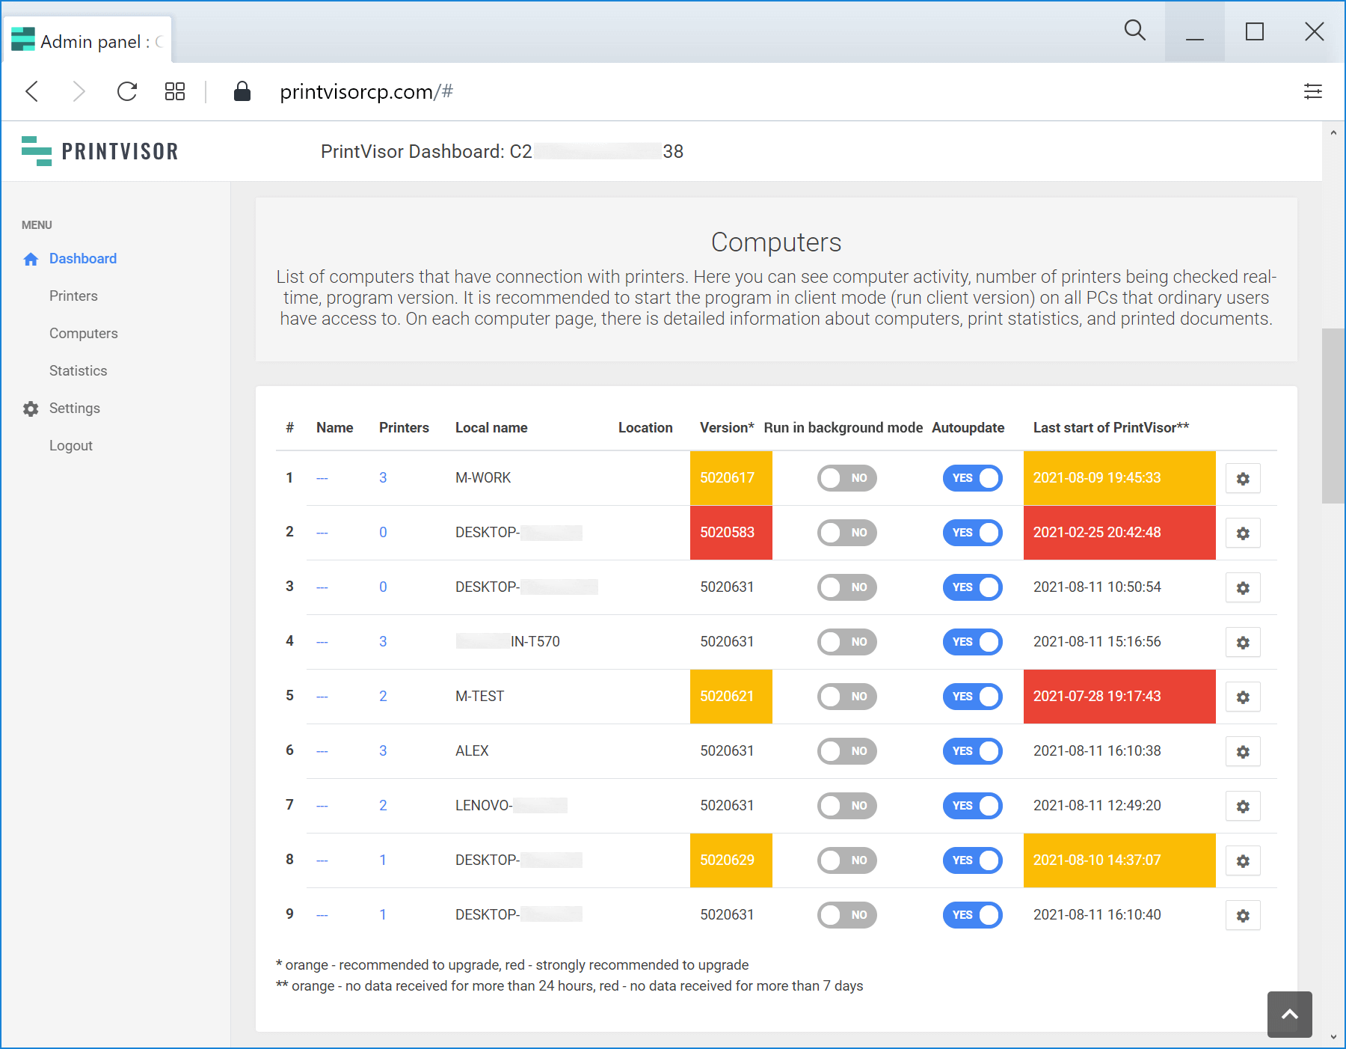
Task: Go to Statistics in the sidebar
Action: (78, 371)
